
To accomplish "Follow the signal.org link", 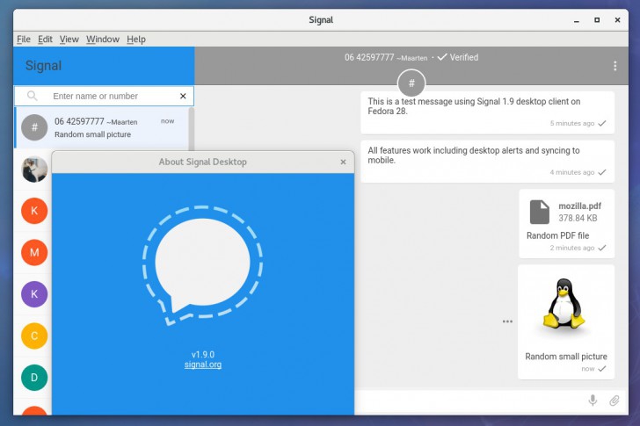I will (x=203, y=365).
